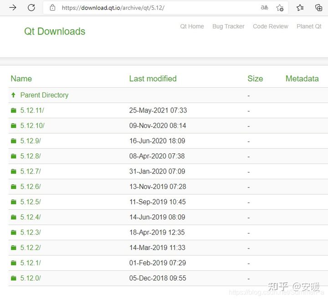Reload the page with refresh icon
The height and width of the screenshot is (300, 328).
[x=31, y=8]
